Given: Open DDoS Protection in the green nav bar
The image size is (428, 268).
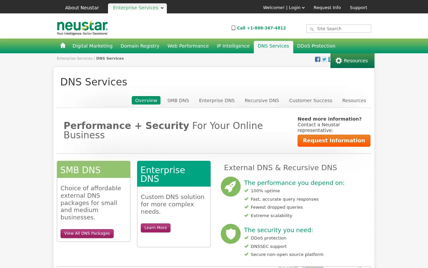Looking at the screenshot, I should pos(316,46).
